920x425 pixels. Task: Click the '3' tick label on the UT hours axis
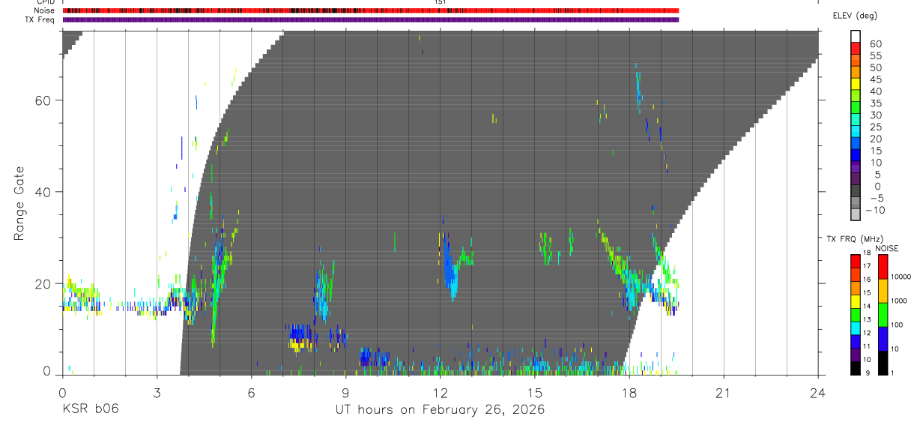157,392
